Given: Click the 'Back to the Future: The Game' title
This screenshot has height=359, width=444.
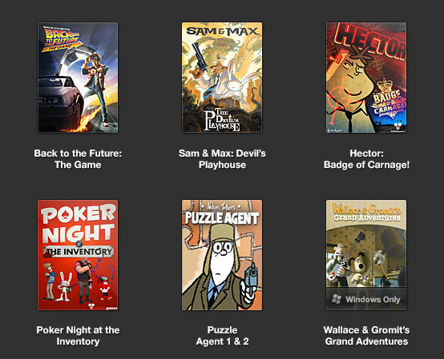Looking at the screenshot, I should pyautogui.click(x=78, y=159).
